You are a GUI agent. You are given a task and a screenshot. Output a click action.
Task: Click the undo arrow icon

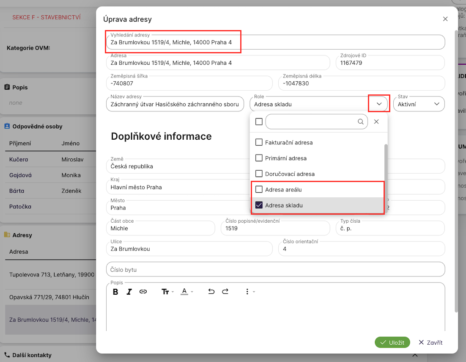click(x=211, y=292)
